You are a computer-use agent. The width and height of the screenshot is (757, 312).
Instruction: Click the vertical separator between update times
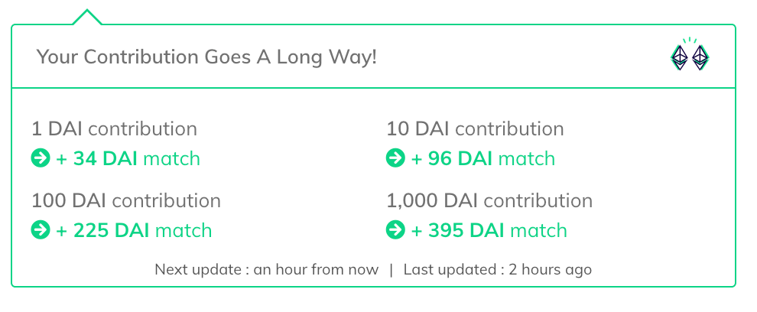click(x=391, y=269)
